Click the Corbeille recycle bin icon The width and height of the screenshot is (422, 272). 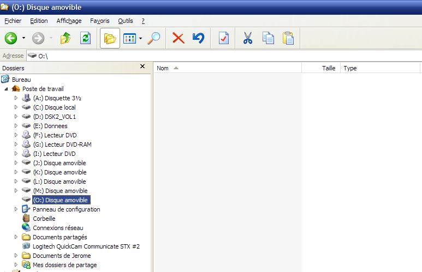pyautogui.click(x=26, y=218)
